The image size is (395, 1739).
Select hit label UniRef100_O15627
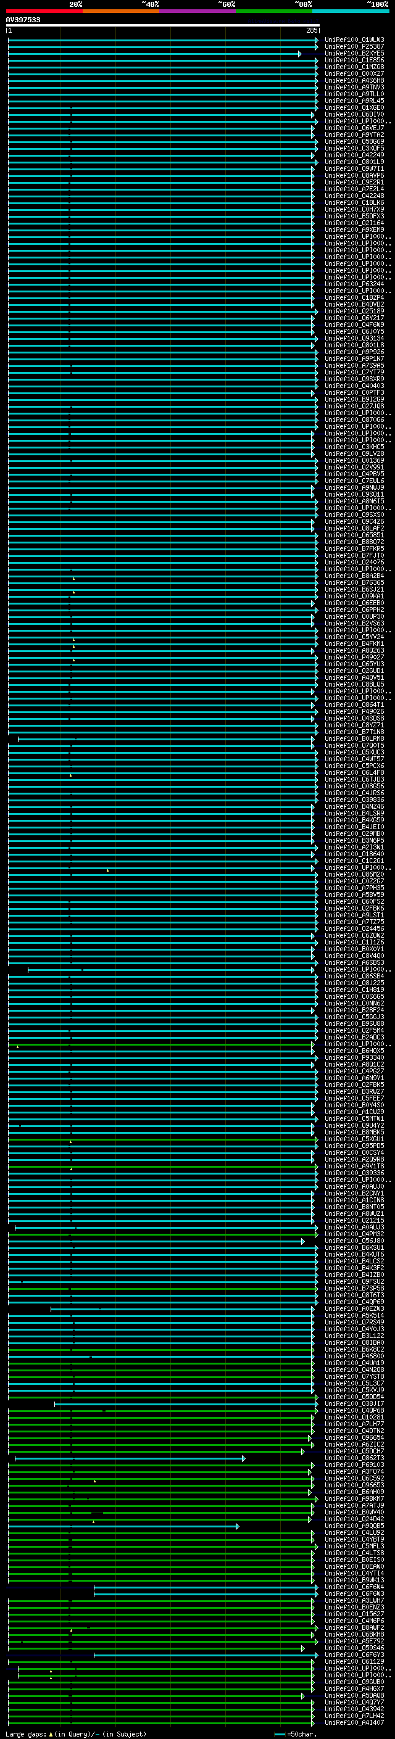coord(354,1613)
